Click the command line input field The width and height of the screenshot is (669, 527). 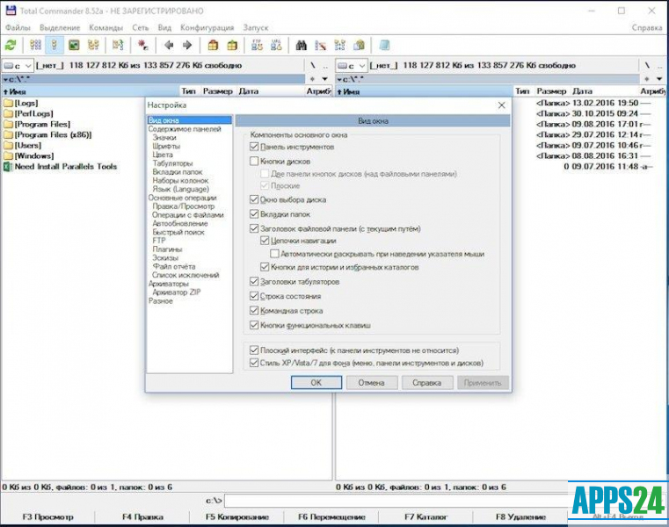396,501
